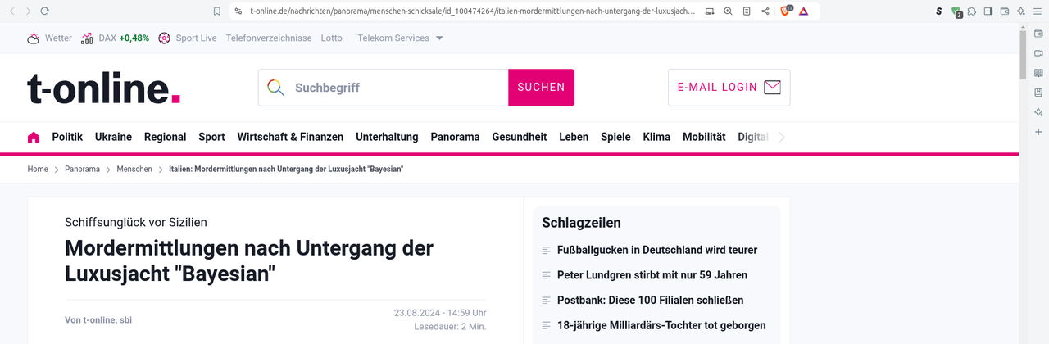1049x344 pixels.
Task: Show more navigation categories with right chevron
Action: [782, 138]
